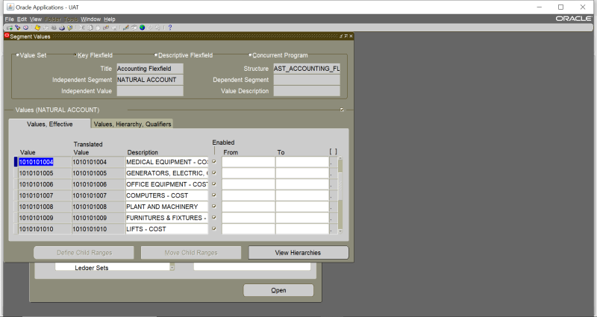
Task: Click the Move Child Ranges button
Action: [x=191, y=253]
